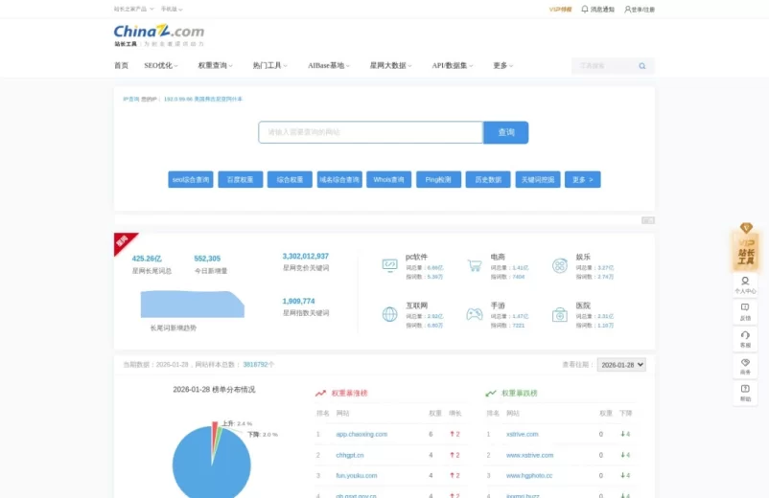The width and height of the screenshot is (769, 498).
Task: Click 3,302,012,937 bidding keywords number
Action: click(306, 256)
